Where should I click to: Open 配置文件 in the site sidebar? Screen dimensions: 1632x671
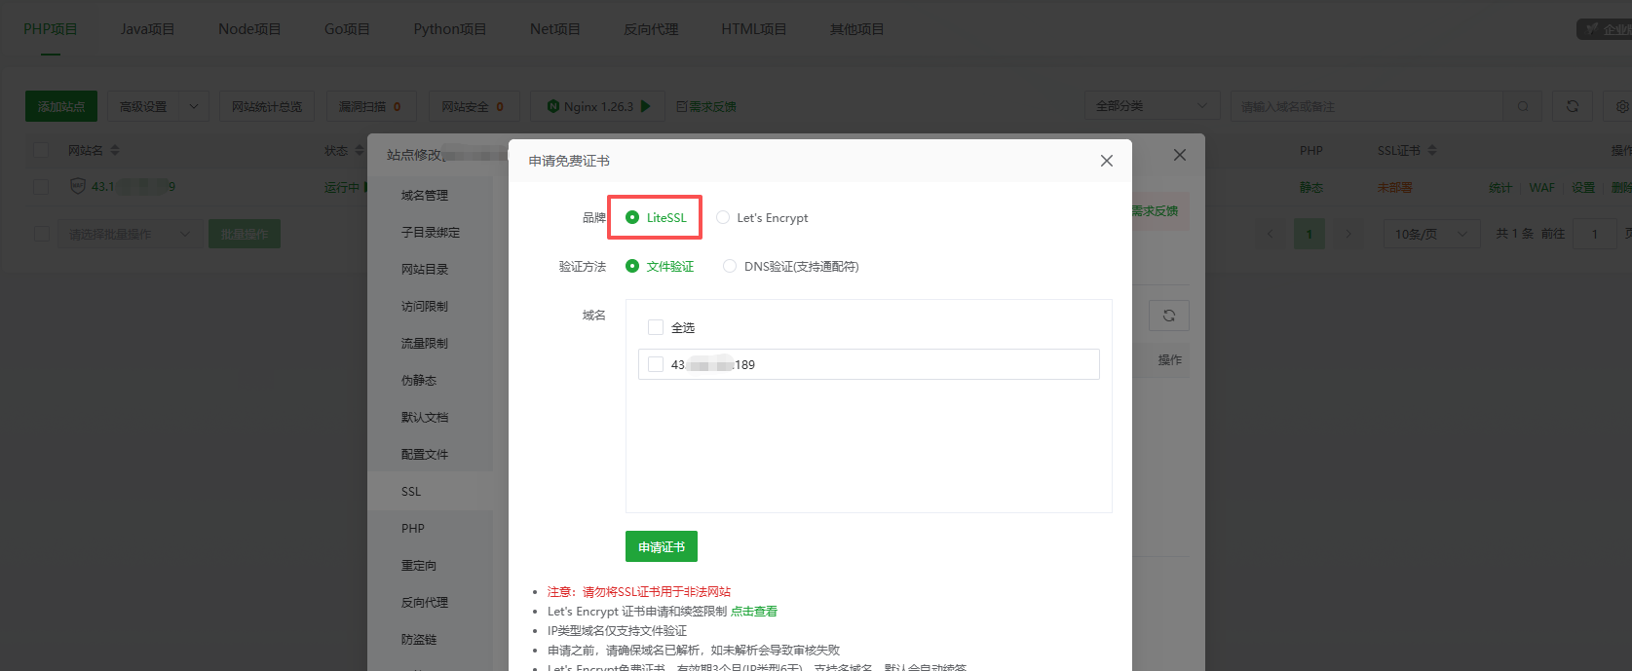point(425,455)
